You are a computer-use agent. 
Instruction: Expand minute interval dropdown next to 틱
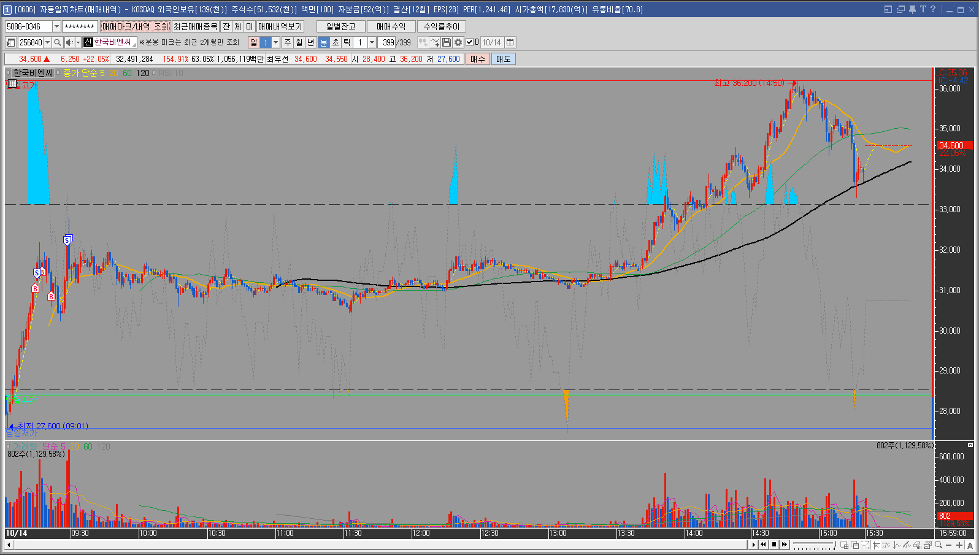pyautogui.click(x=372, y=42)
